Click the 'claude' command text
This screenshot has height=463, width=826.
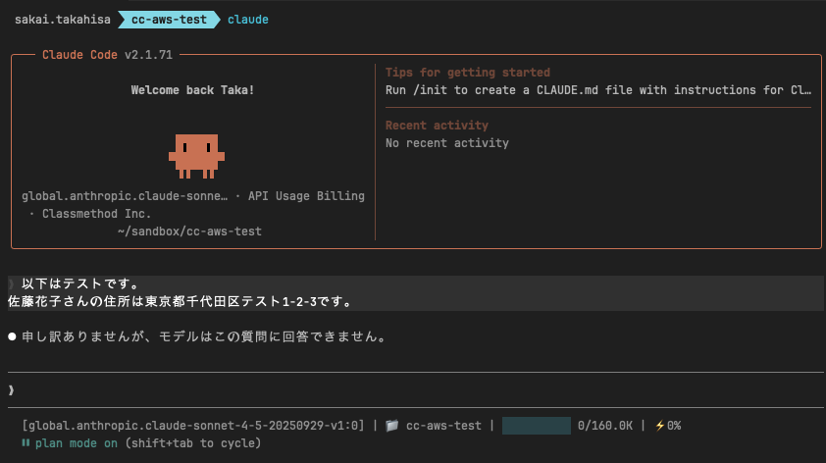[x=247, y=19]
